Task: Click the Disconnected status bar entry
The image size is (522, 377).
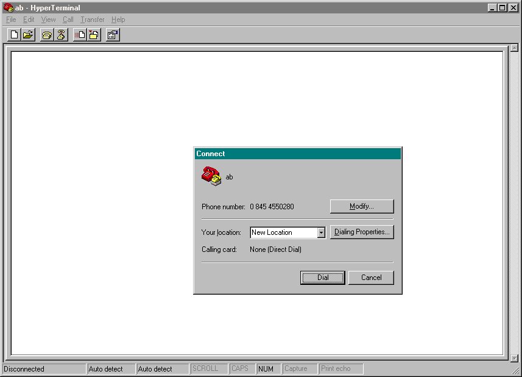Action: pyautogui.click(x=44, y=369)
